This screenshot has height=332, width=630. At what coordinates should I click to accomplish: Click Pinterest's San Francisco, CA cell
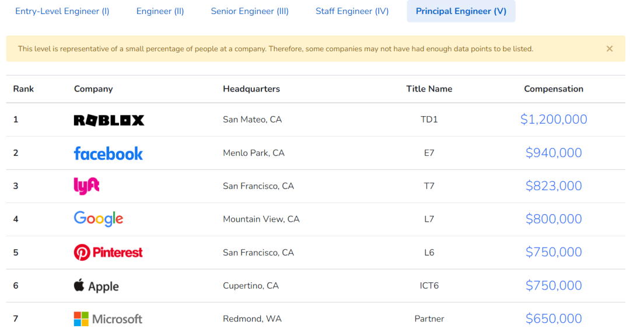(x=258, y=253)
